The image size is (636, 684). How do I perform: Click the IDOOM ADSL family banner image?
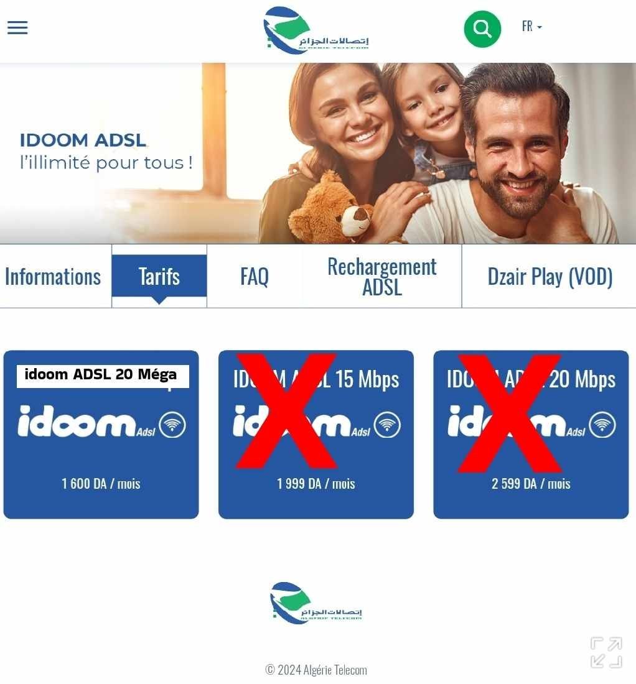click(318, 153)
